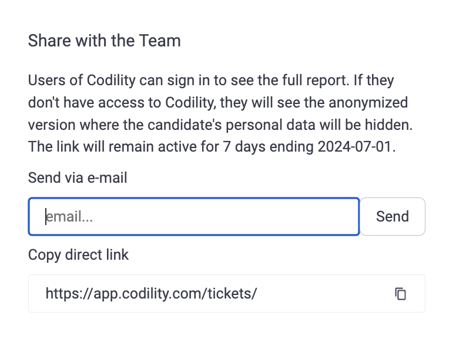456x342 pixels.
Task: Click the copy-to-clipboard icon beside the URL
Action: click(x=400, y=293)
